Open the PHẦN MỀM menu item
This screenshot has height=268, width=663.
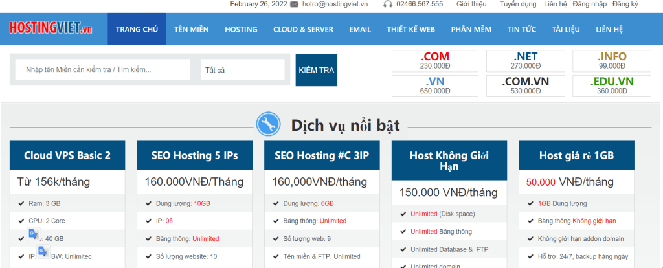[x=471, y=29]
